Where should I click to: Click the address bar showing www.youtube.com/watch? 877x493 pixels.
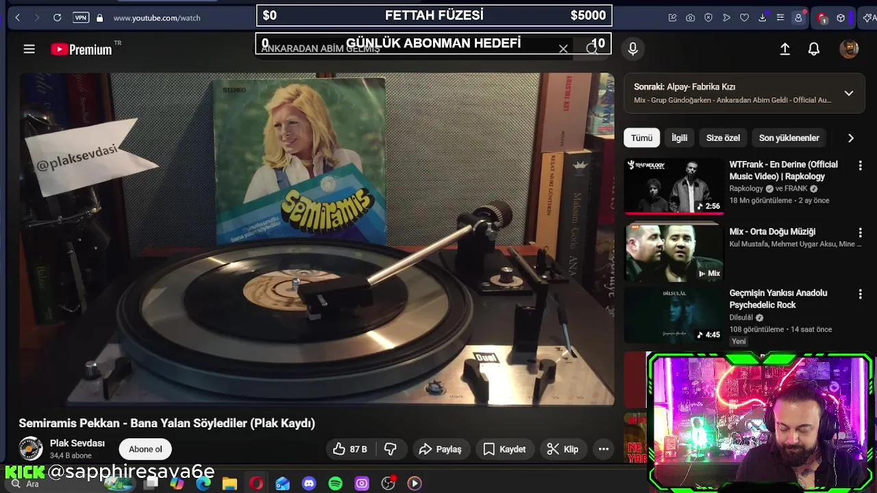point(157,18)
